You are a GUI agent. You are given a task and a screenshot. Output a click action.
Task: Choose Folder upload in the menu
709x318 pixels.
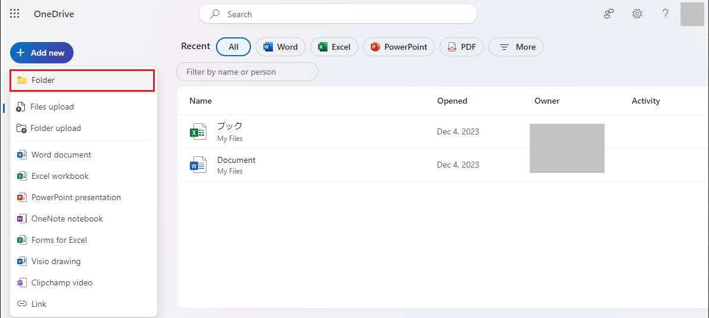coord(82,128)
